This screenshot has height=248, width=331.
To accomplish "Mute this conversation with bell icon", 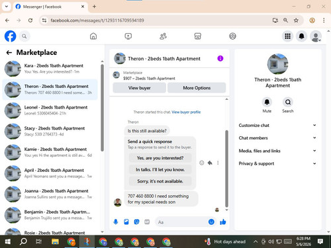I will [x=267, y=102].
